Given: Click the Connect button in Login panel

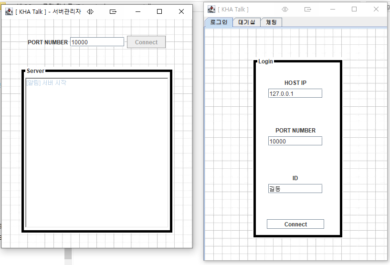Looking at the screenshot, I should (x=295, y=224).
